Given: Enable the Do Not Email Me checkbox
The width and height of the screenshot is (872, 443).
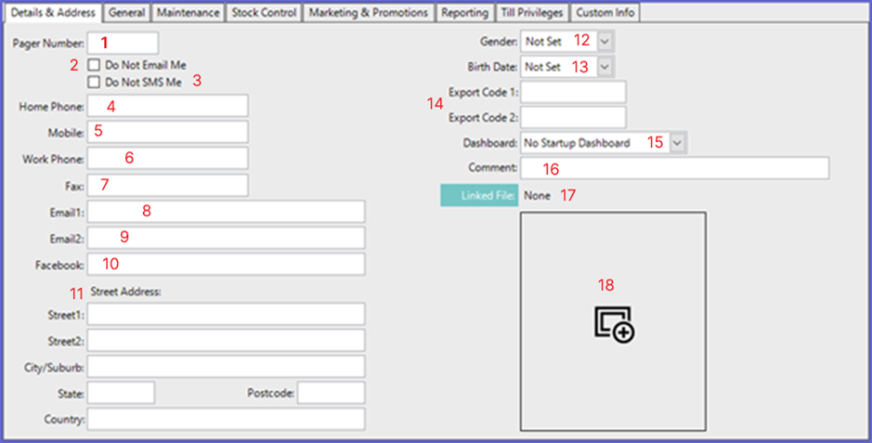Looking at the screenshot, I should pos(94,66).
